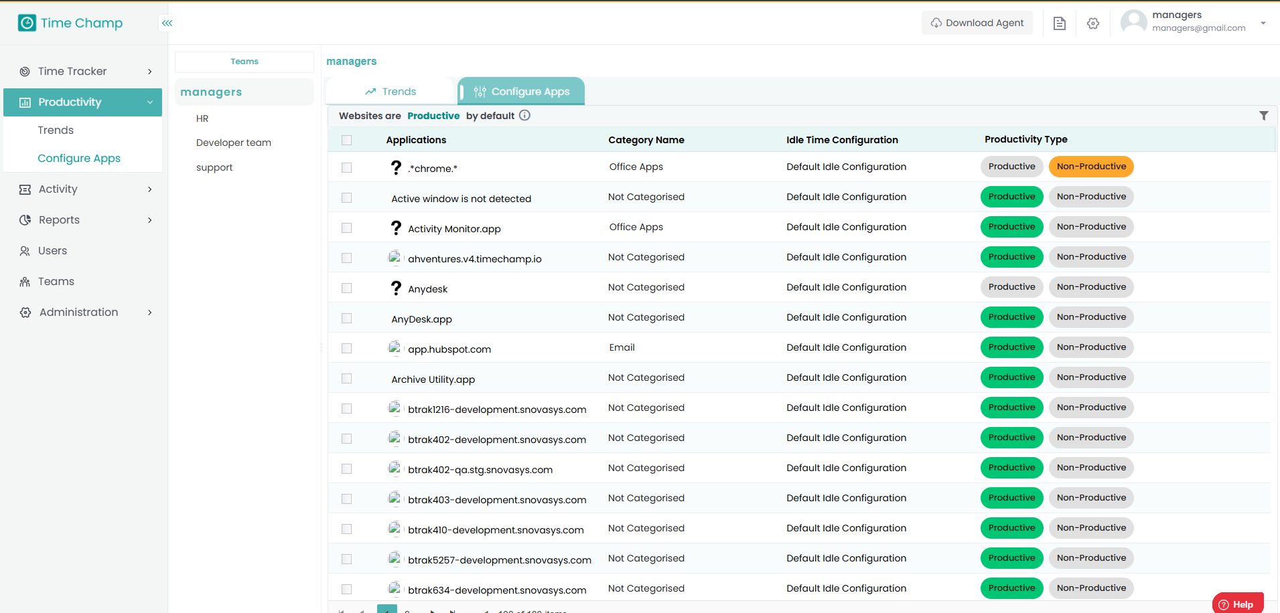The width and height of the screenshot is (1280, 613).
Task: Click the Trends tab trend-line icon
Action: [x=370, y=92]
